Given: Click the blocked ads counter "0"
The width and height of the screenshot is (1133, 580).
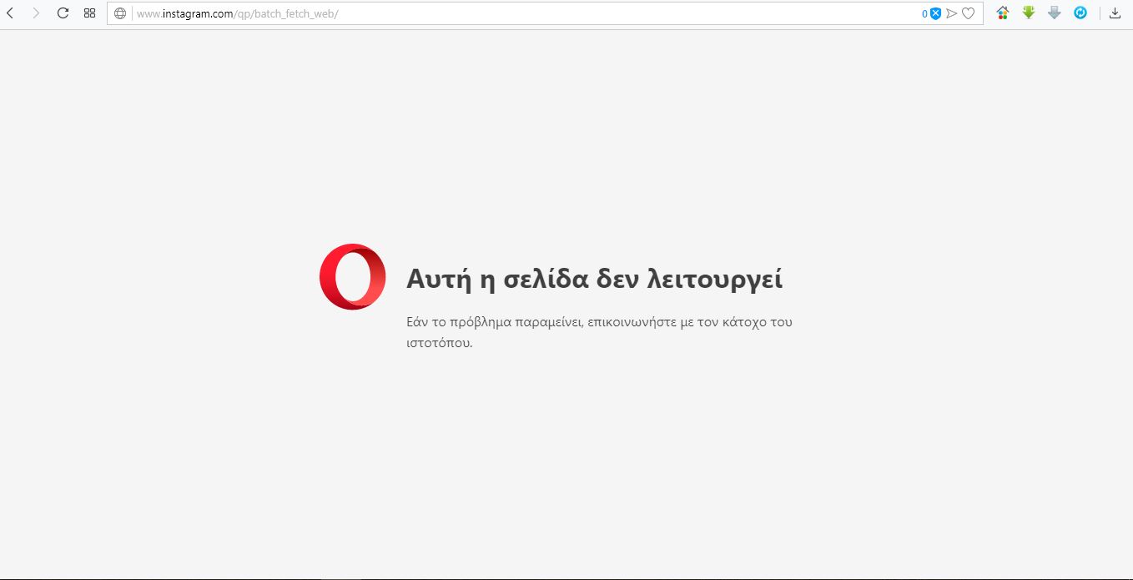Looking at the screenshot, I should tap(924, 13).
